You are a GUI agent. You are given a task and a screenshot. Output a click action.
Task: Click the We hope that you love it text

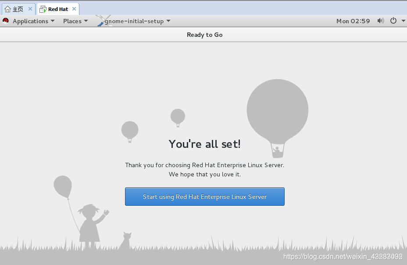[204, 174]
